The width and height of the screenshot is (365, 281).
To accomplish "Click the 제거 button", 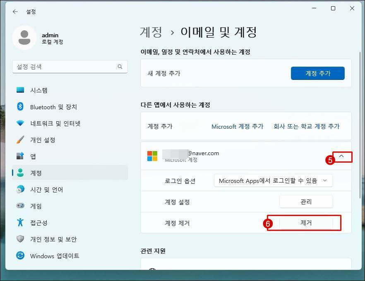I will pos(306,223).
